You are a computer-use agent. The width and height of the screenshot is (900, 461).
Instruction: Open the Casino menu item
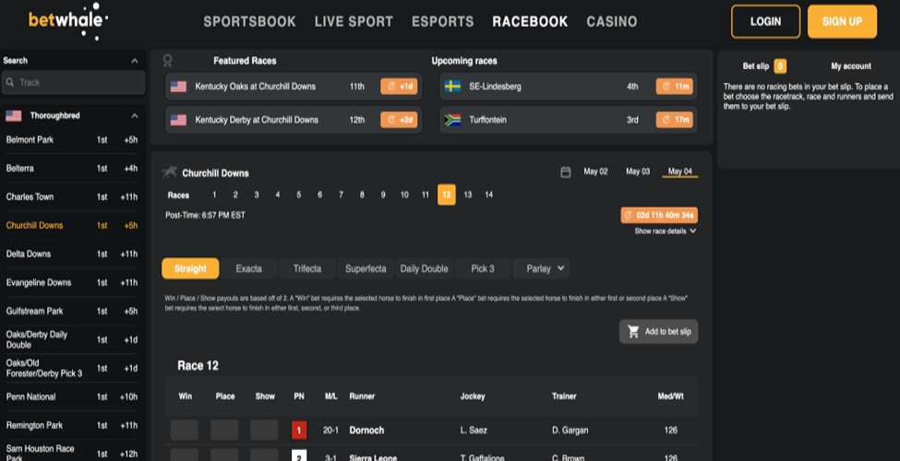tap(611, 21)
